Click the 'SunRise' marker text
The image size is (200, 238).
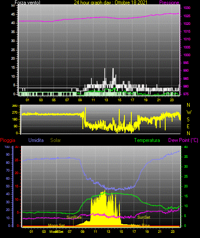tap(74, 217)
